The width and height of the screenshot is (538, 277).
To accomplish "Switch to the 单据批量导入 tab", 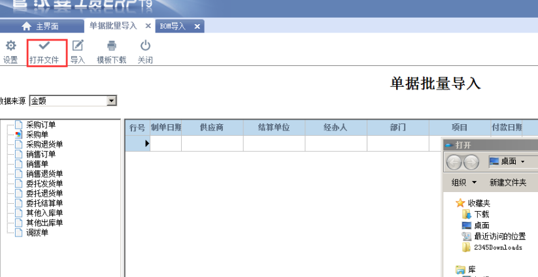I will [113, 25].
